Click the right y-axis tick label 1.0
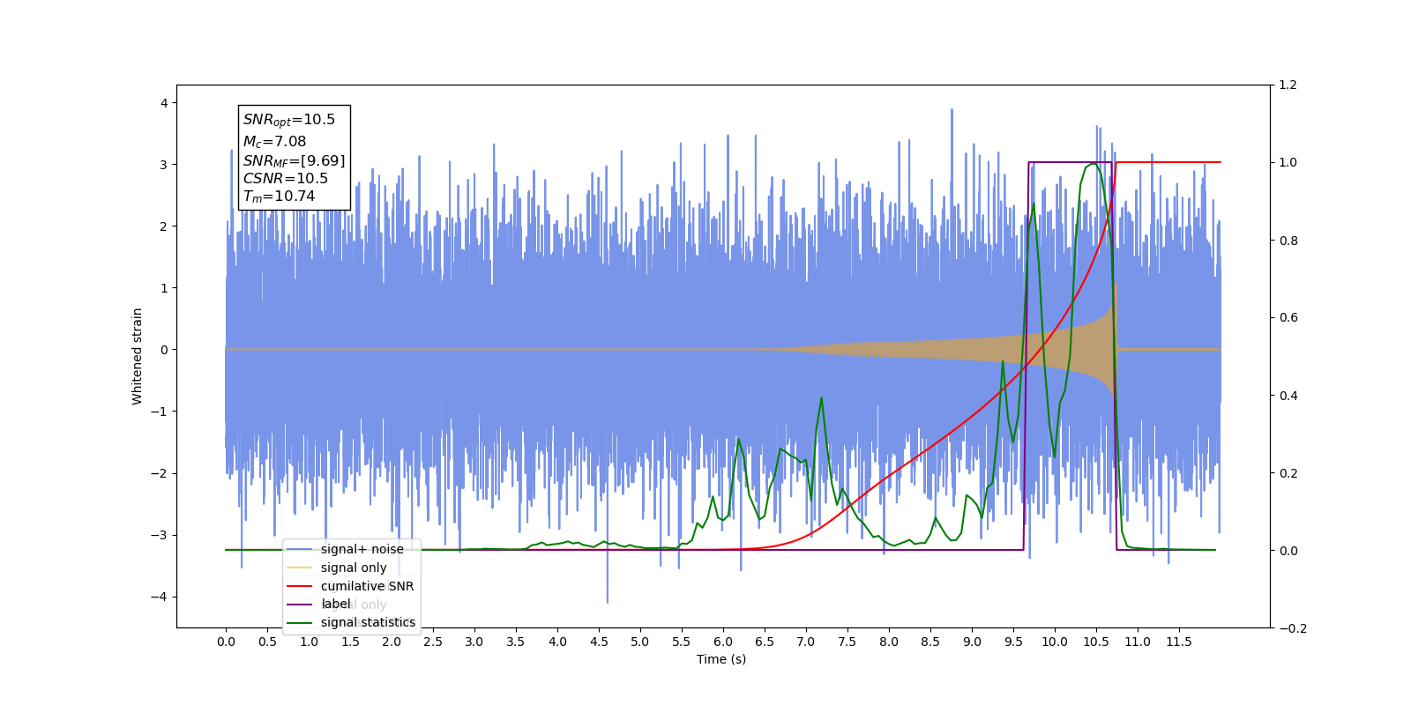The height and width of the screenshot is (705, 1411). click(1288, 163)
